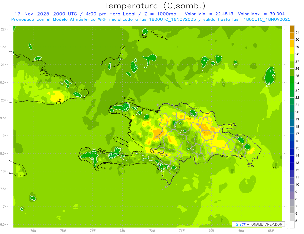Click the colorbar value label "12"
The height and width of the screenshot is (234, 304).
pos(297,170)
